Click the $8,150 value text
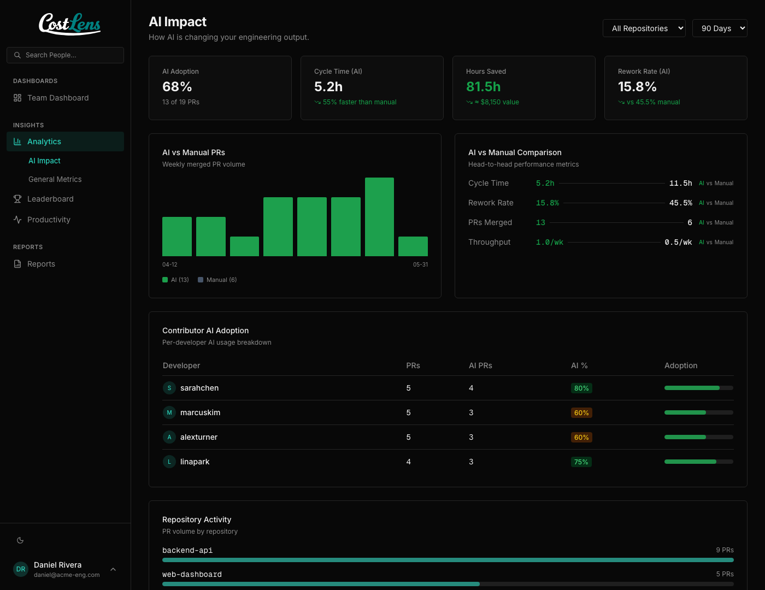This screenshot has height=590, width=765. click(497, 102)
